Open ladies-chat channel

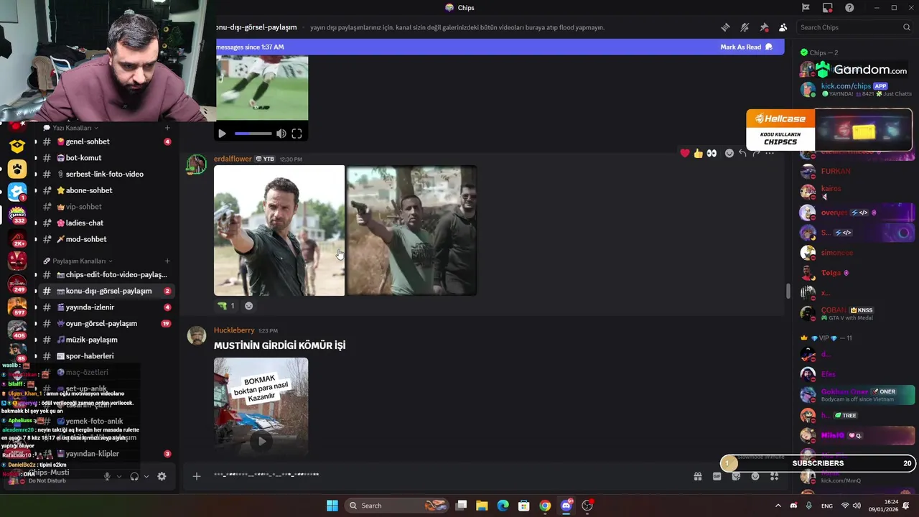[106, 223]
